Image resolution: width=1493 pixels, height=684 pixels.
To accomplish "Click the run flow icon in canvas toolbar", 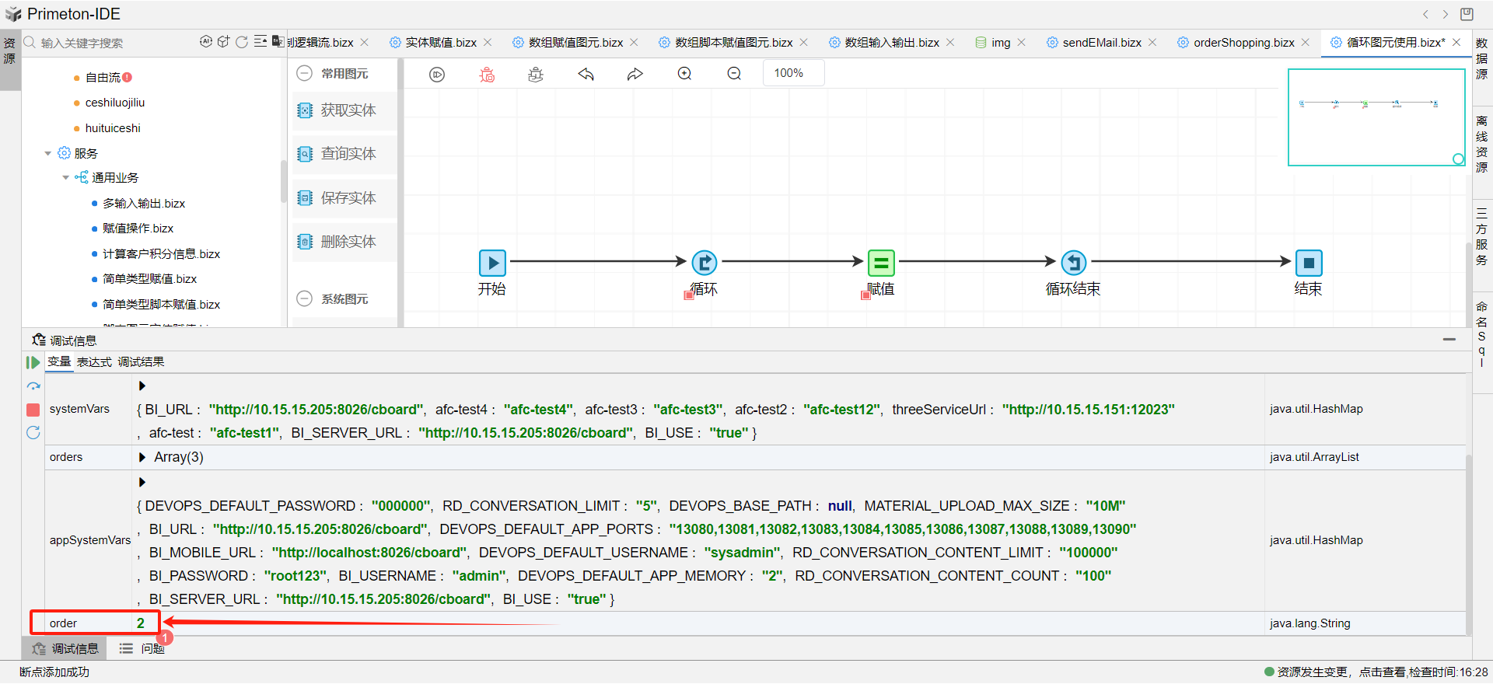I will pyautogui.click(x=437, y=75).
